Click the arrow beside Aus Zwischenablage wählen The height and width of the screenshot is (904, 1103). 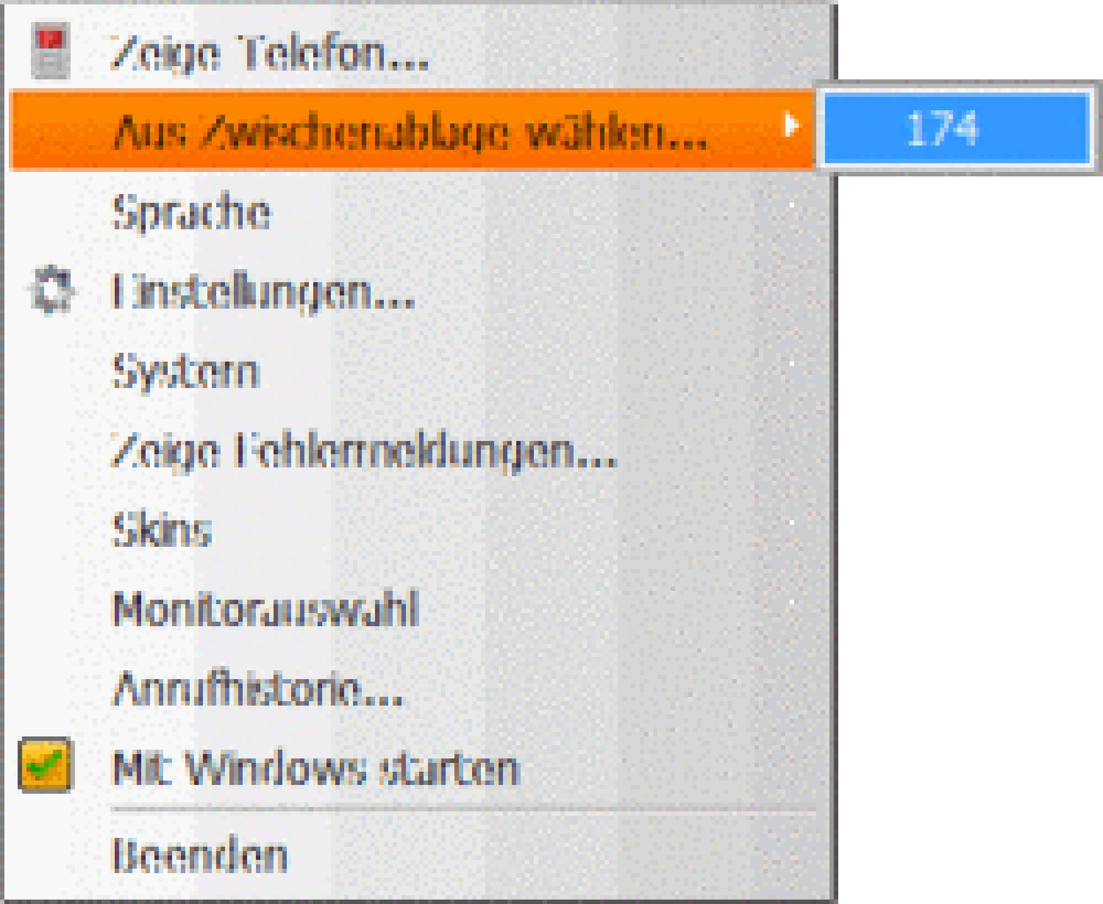pos(792,125)
